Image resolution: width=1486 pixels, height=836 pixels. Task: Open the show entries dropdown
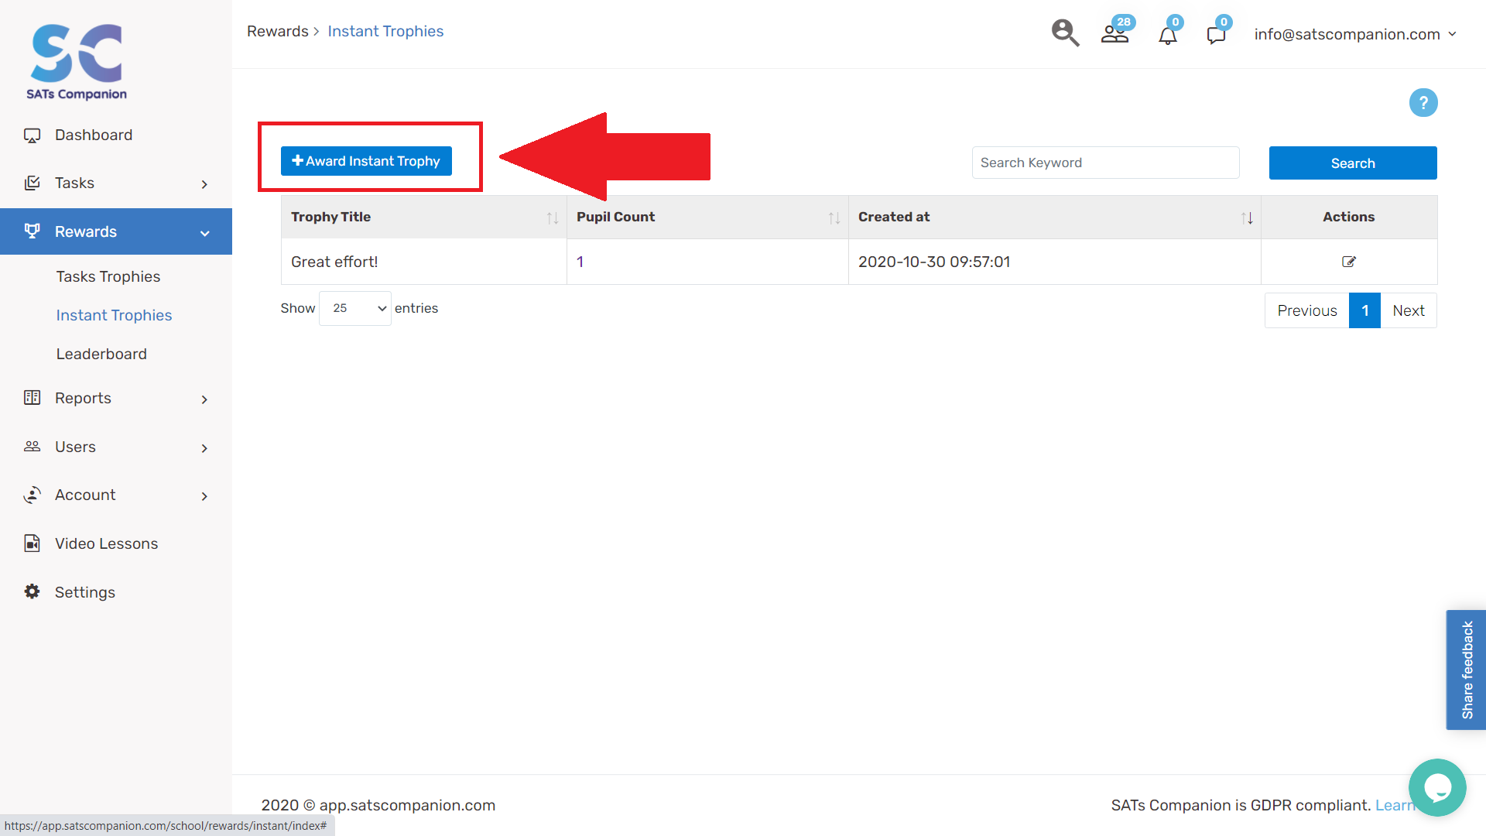[355, 308]
